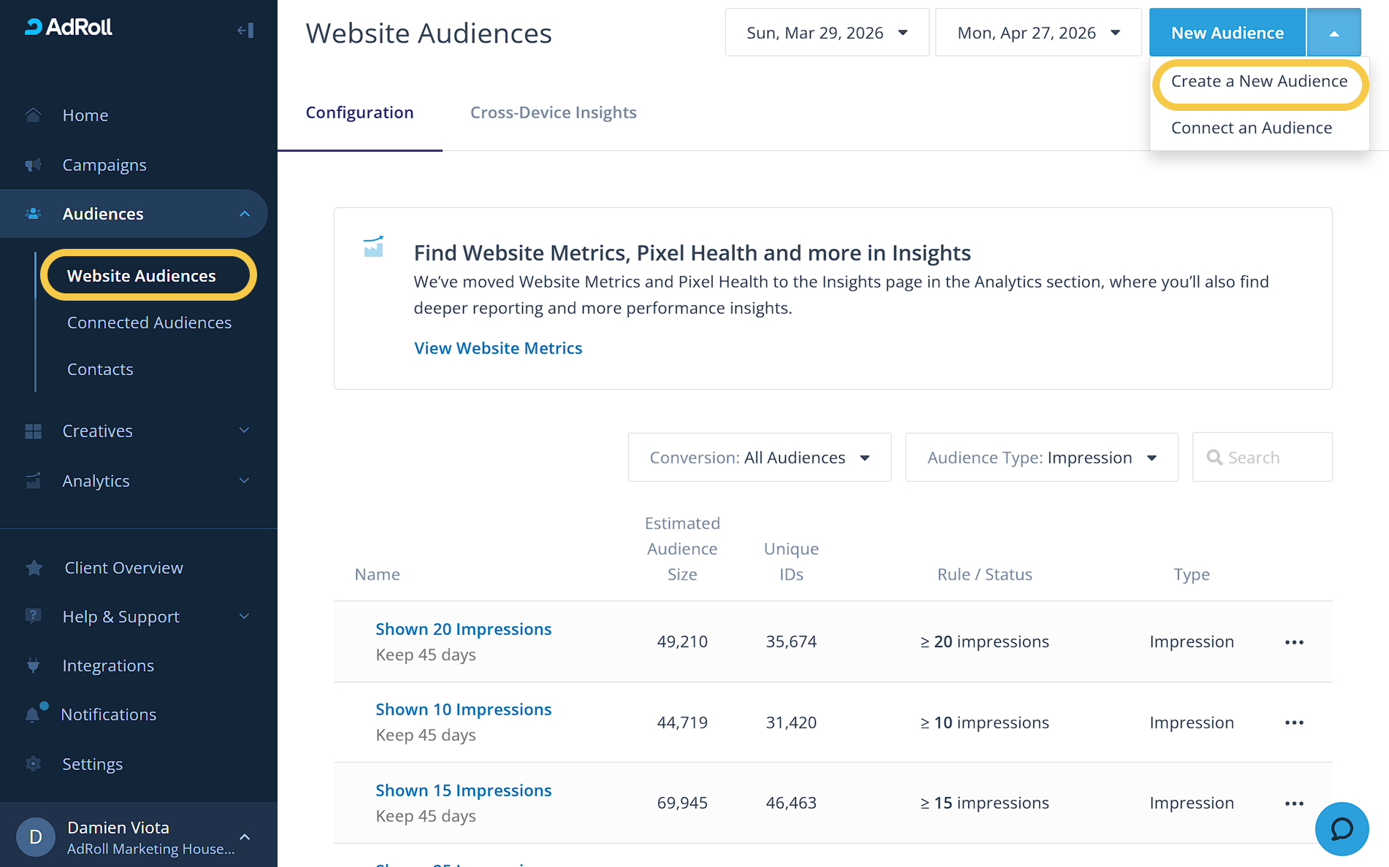
Task: Expand the Creatives sidebar section
Action: [244, 431]
